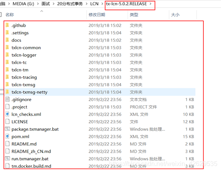Click 10 KB size of lcn_checks.xml
Image resolution: width=221 pixels, height=171 pixels.
point(188,114)
